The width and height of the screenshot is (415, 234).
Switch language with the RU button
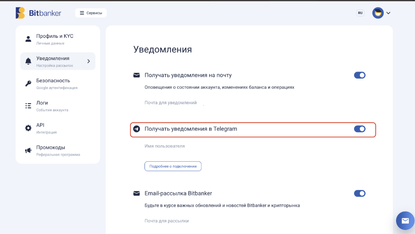click(360, 13)
